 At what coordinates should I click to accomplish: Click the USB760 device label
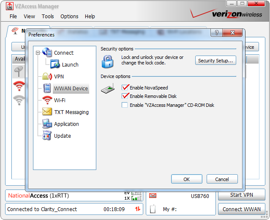point(200,196)
